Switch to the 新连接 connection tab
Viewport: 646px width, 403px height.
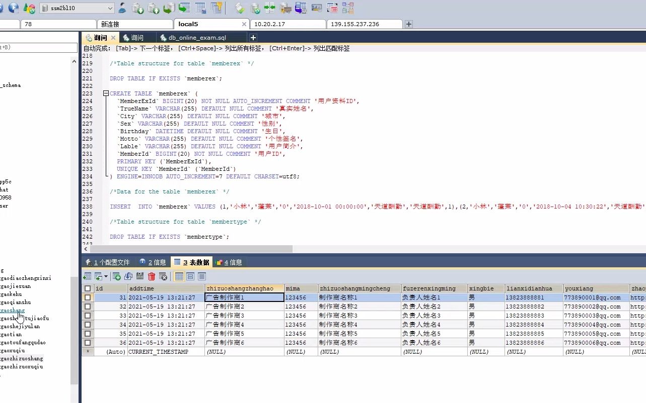coord(135,24)
